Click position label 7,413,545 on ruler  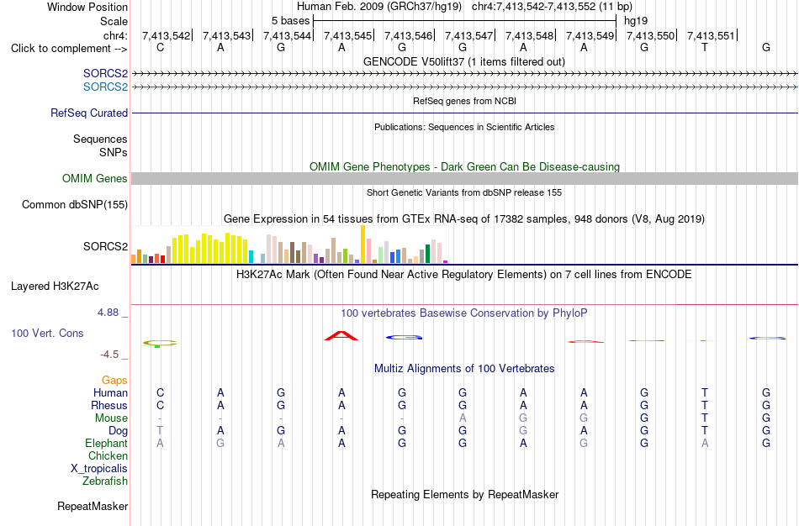click(347, 35)
